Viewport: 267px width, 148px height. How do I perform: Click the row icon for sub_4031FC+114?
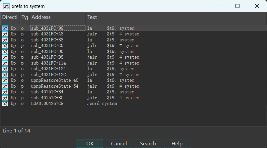pyautogui.click(x=5, y=63)
